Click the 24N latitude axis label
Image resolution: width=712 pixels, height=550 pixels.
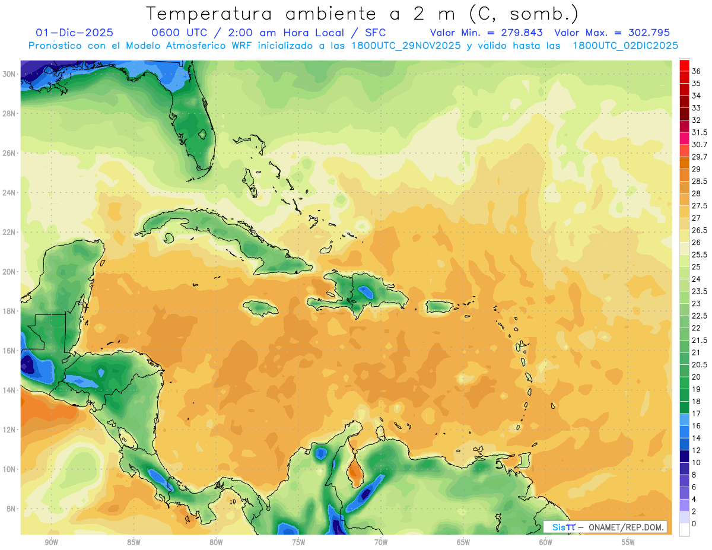9,192
